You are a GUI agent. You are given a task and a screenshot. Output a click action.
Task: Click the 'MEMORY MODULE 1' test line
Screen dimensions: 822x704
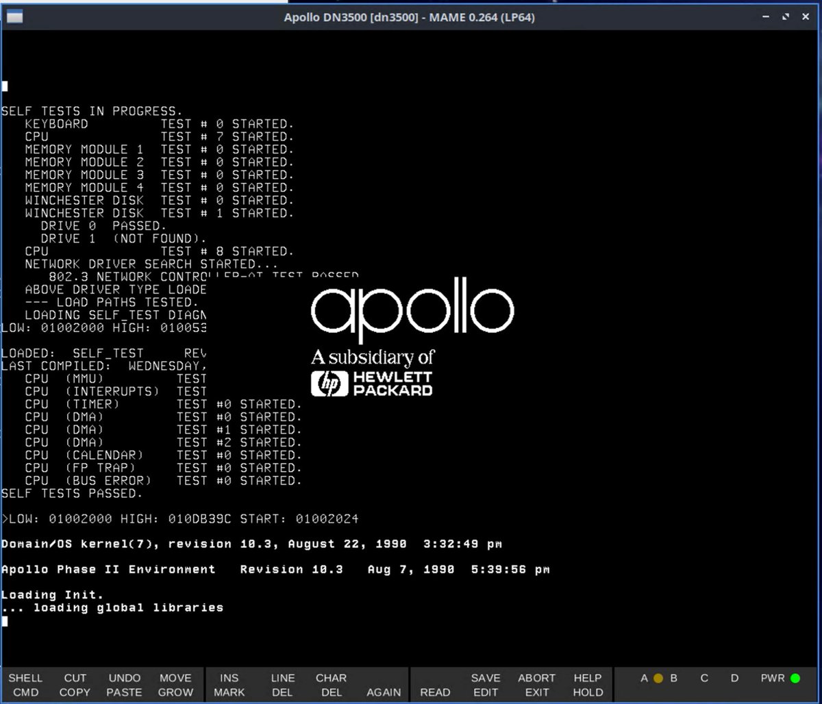[x=159, y=149]
